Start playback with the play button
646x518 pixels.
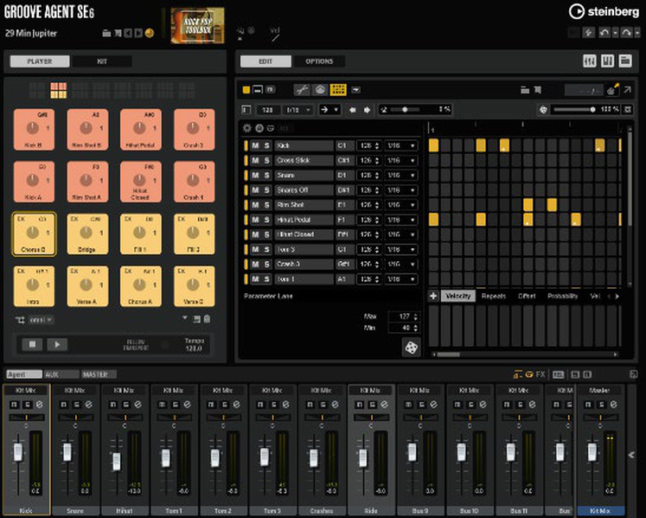[57, 344]
